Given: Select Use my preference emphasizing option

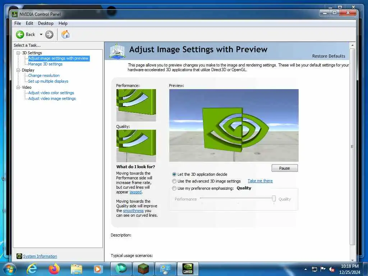Looking at the screenshot, I should 174,188.
